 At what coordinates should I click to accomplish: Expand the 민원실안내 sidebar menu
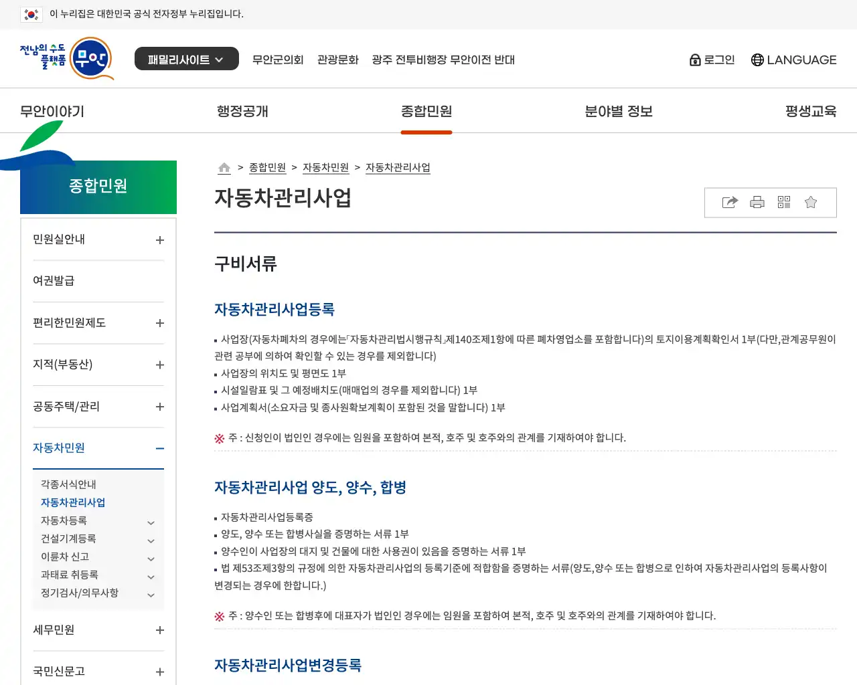click(x=160, y=240)
